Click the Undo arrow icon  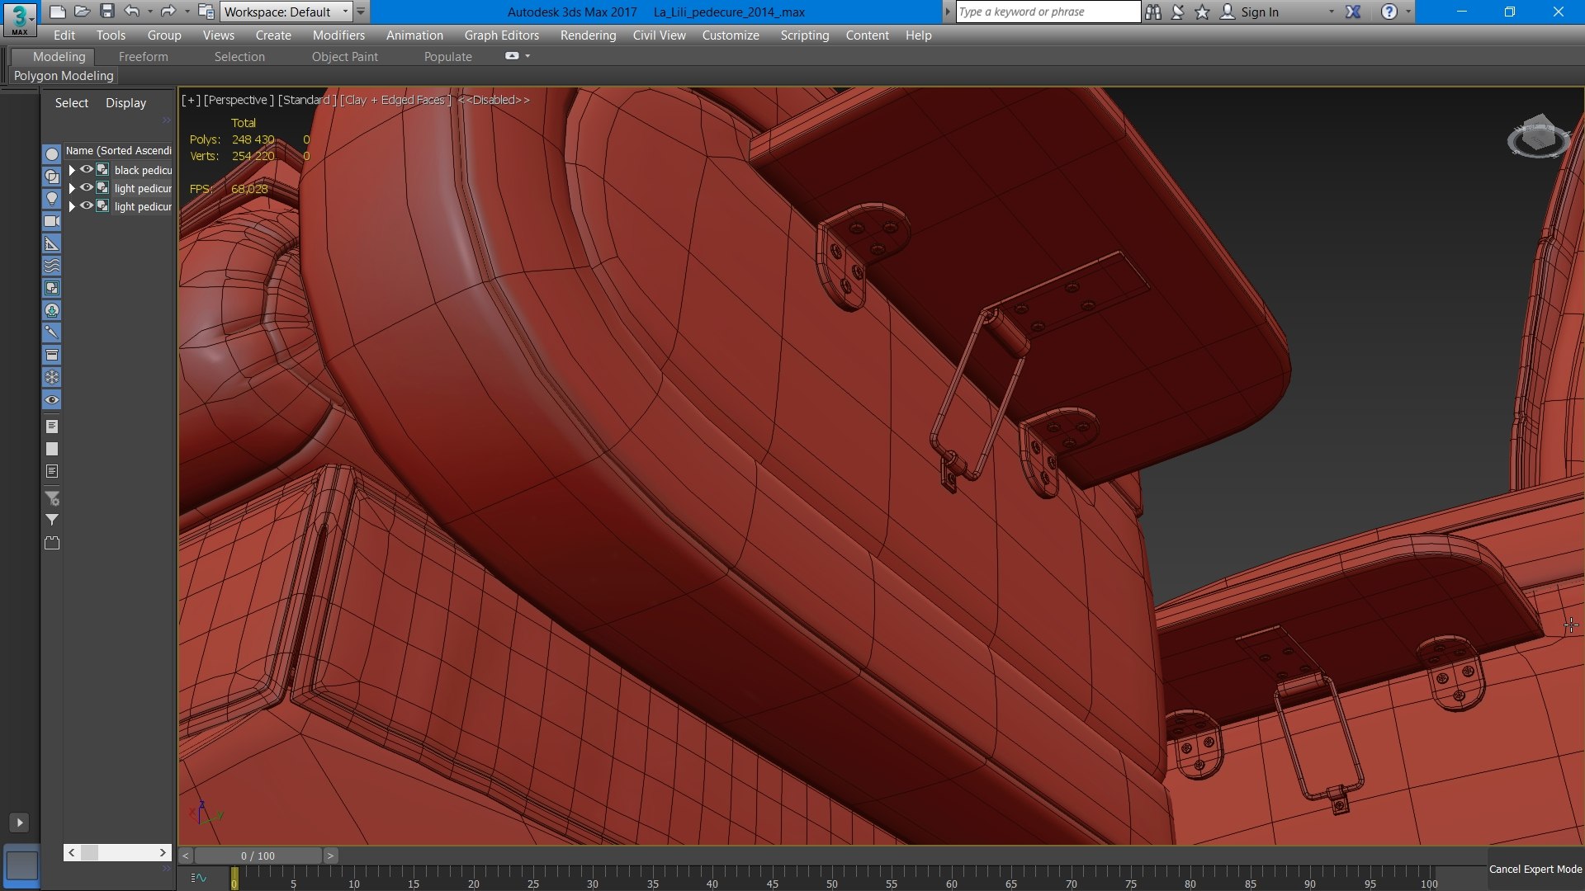click(x=132, y=12)
